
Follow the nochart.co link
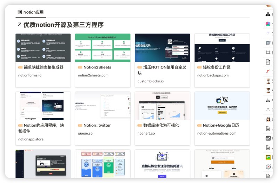[x=146, y=134]
